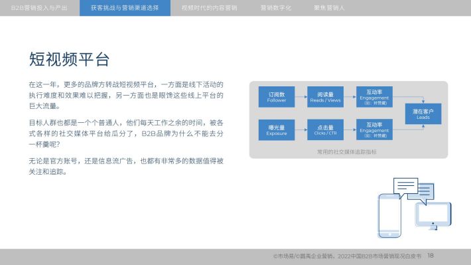Click the 订阅数 Follower box
This screenshot has height=265, width=471.
click(x=277, y=97)
